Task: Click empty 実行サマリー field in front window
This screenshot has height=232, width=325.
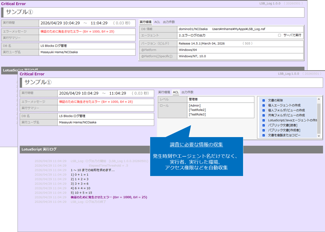Action: click(106, 108)
